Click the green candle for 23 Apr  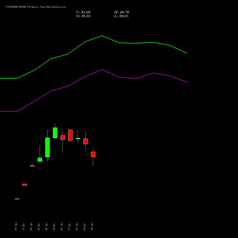(x=55, y=133)
